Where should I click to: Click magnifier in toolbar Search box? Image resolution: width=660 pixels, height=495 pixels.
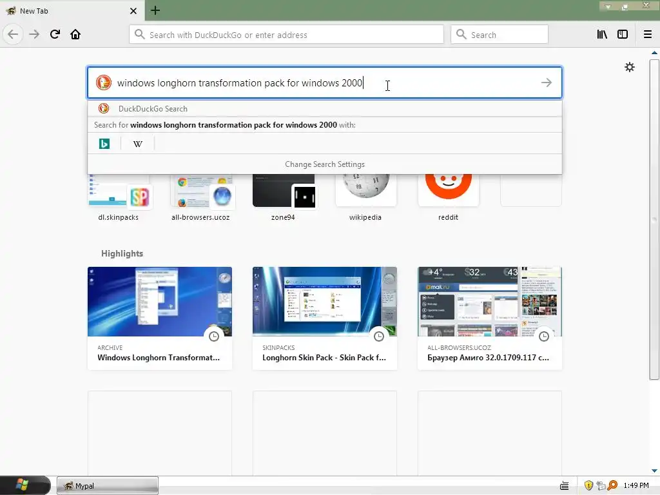pos(461,35)
